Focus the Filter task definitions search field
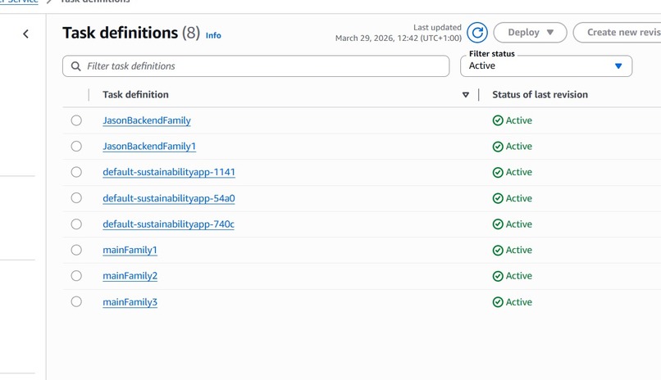The width and height of the screenshot is (661, 380). point(256,66)
